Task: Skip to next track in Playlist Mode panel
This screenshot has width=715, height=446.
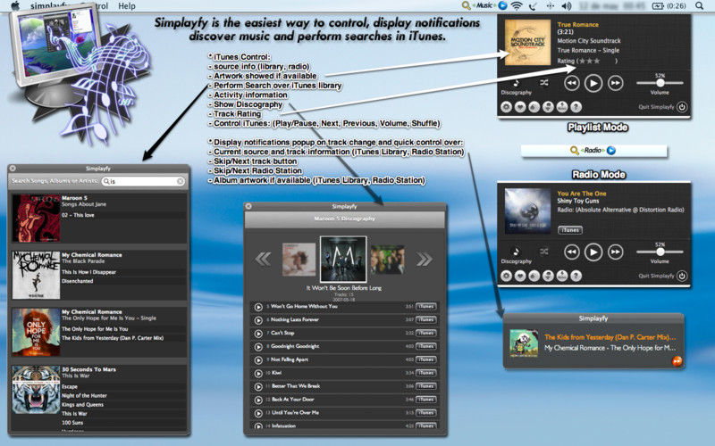Action: [616, 83]
